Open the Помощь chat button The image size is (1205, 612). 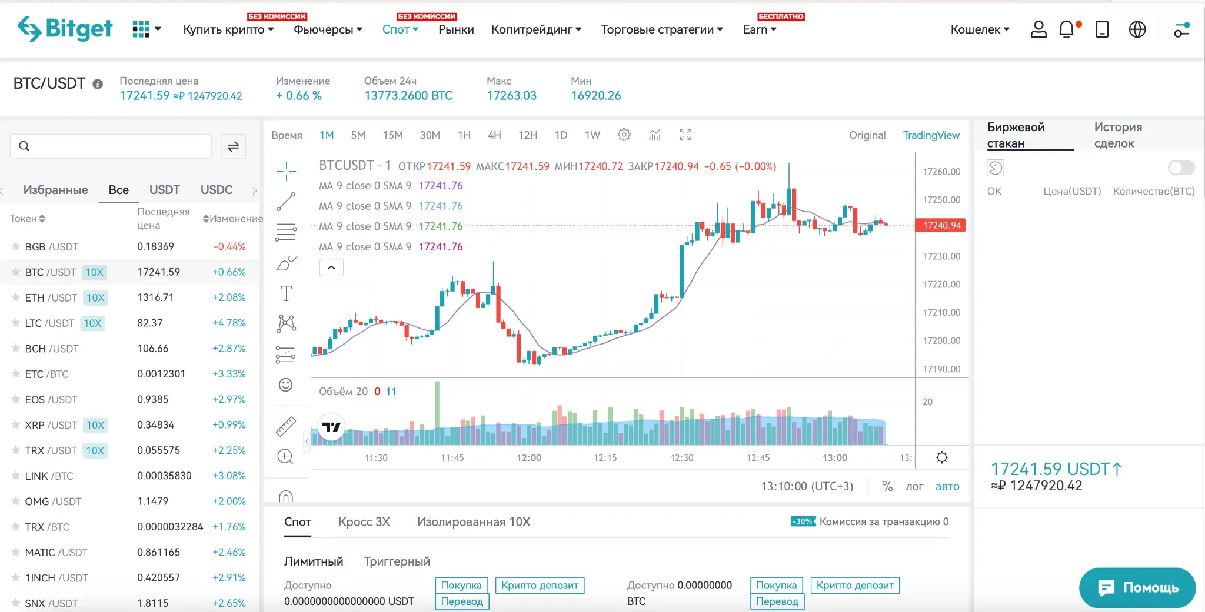(x=1137, y=588)
